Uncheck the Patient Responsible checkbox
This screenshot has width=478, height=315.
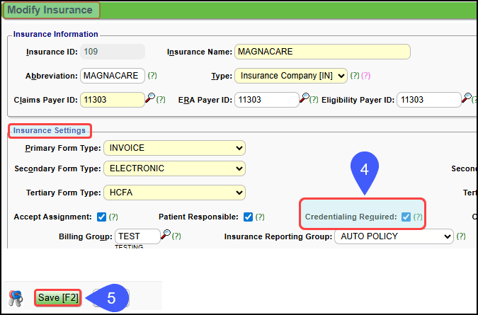coord(248,217)
